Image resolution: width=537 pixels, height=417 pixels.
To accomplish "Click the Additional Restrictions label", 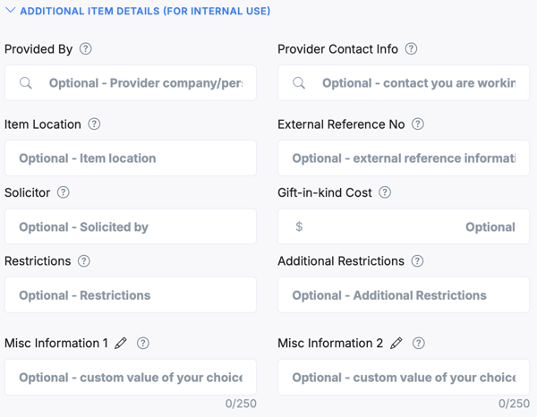I will click(341, 261).
